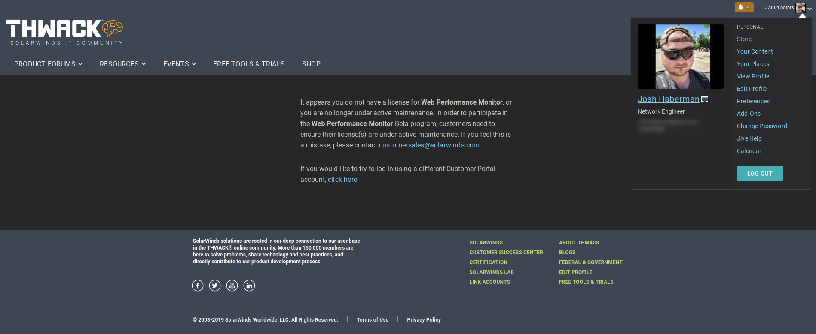816x334 pixels.
Task: Open the notifications bell badge
Action: (x=744, y=7)
